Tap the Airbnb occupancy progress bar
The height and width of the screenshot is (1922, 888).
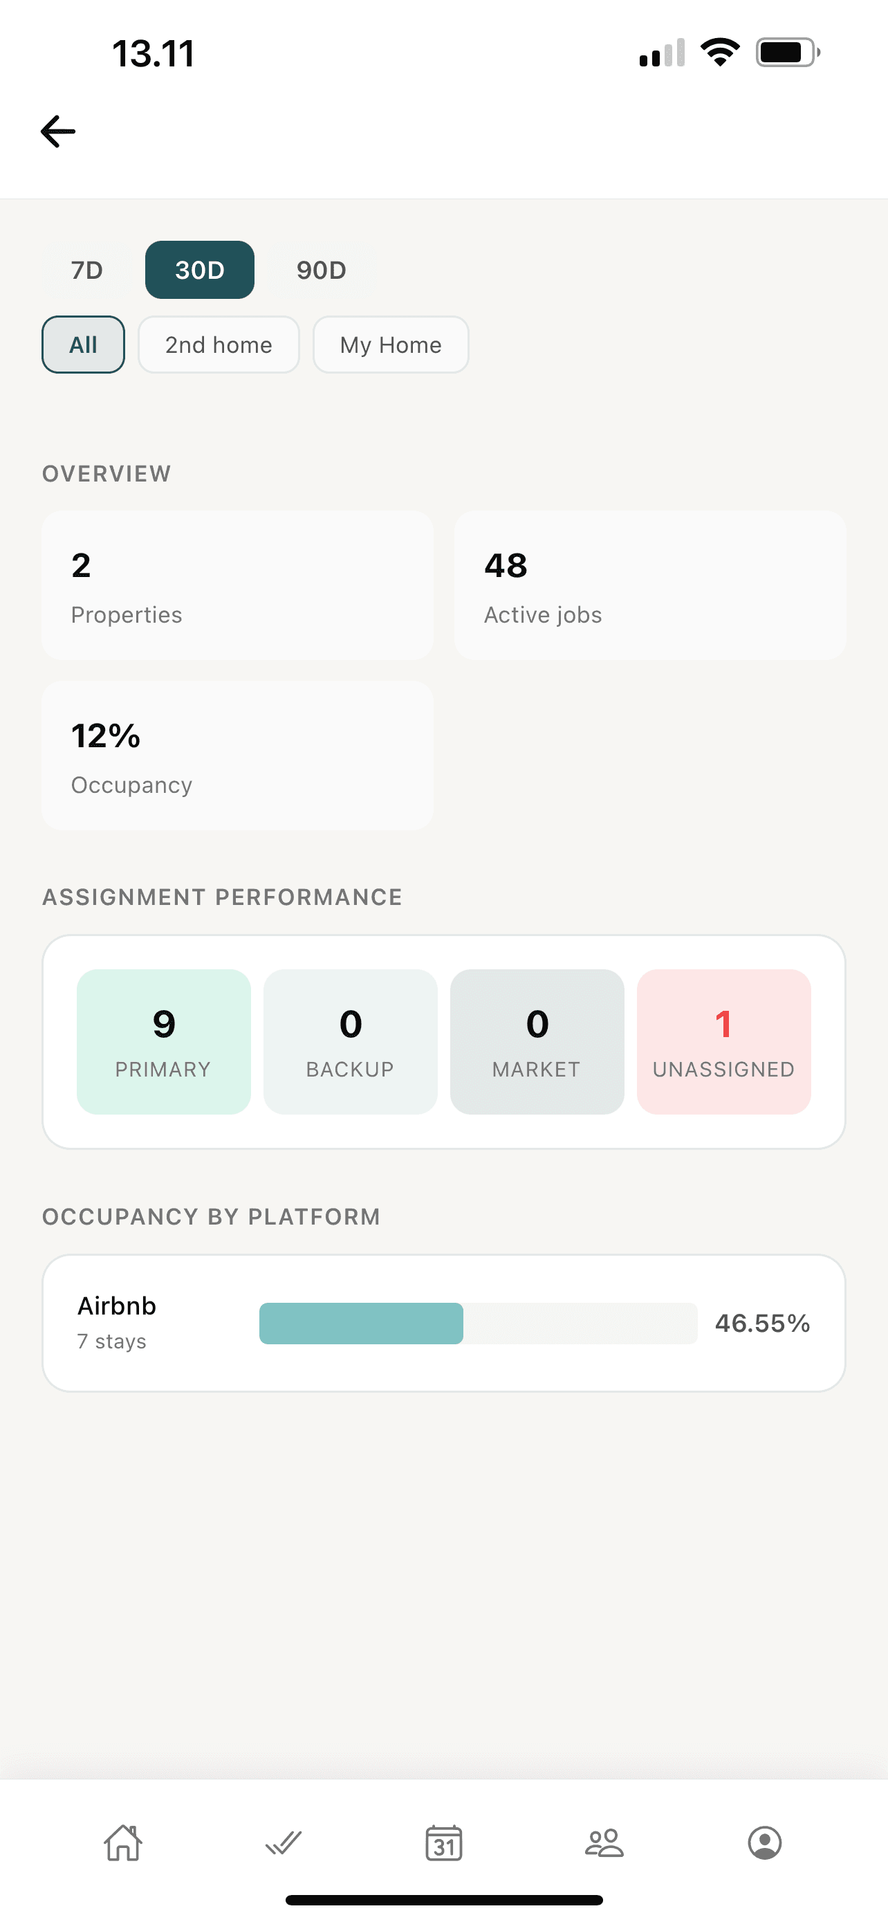477,1323
